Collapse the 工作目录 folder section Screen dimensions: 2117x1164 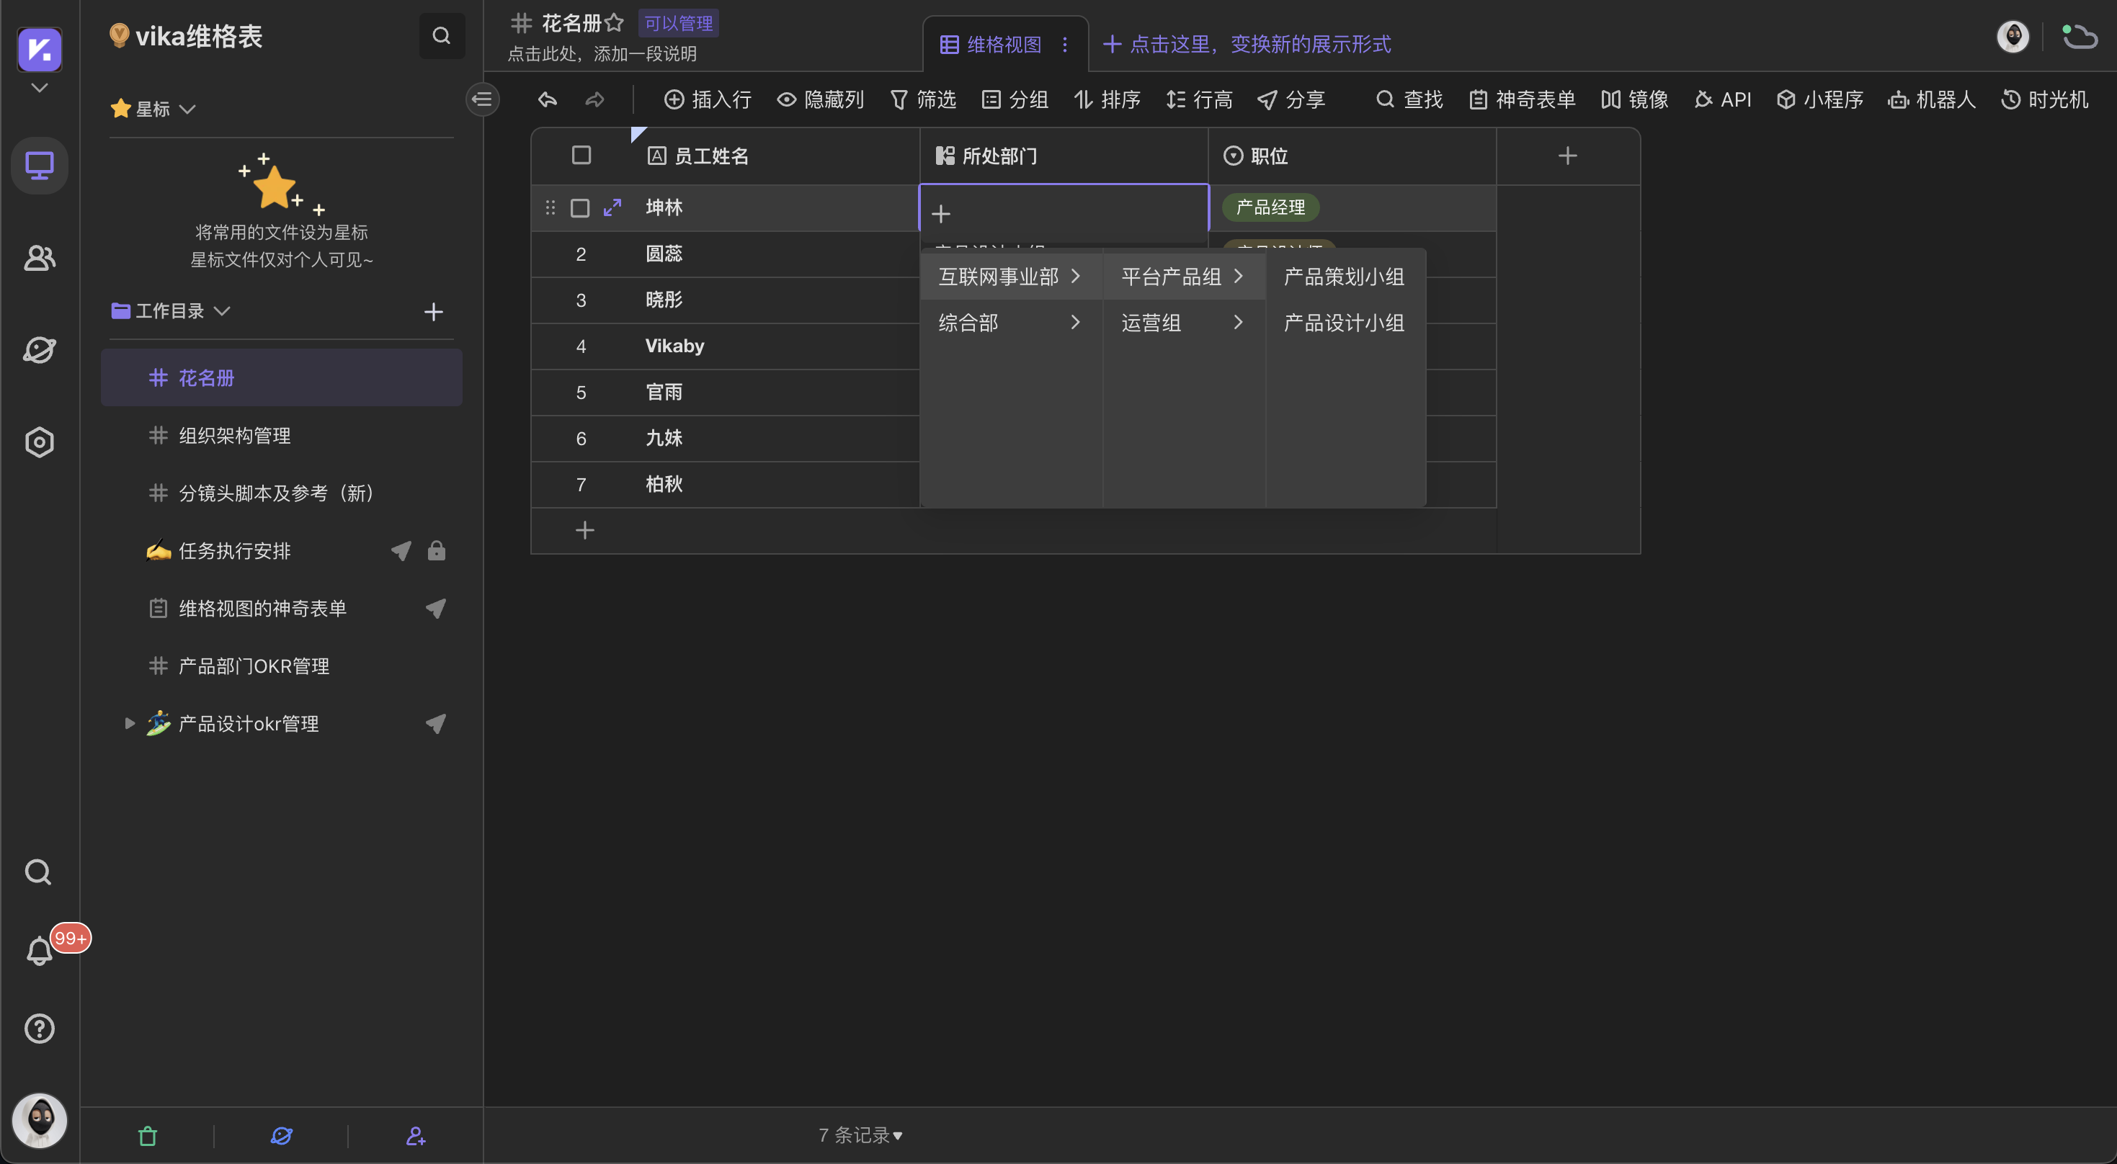pyautogui.click(x=223, y=310)
